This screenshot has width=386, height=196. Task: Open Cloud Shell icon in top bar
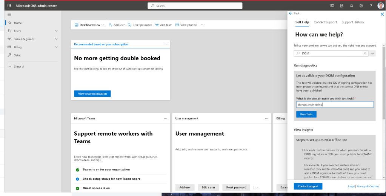pyautogui.click(x=332, y=6)
